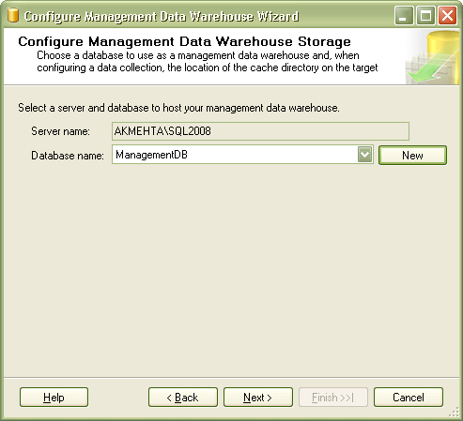This screenshot has width=463, height=421.
Task: Create a new database with New button
Action: point(412,155)
